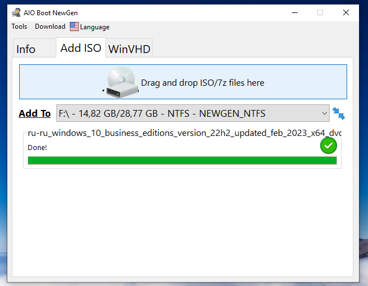Refresh drive list with blue arrows icon

pyautogui.click(x=339, y=113)
